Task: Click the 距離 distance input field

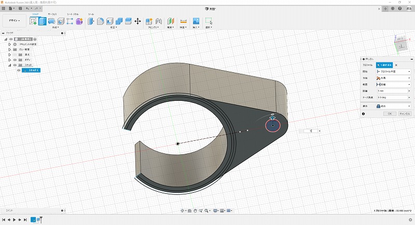Action: click(392, 90)
